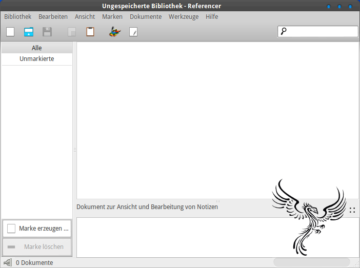Open the Hilfe menu
The image size is (360, 268).
point(212,17)
